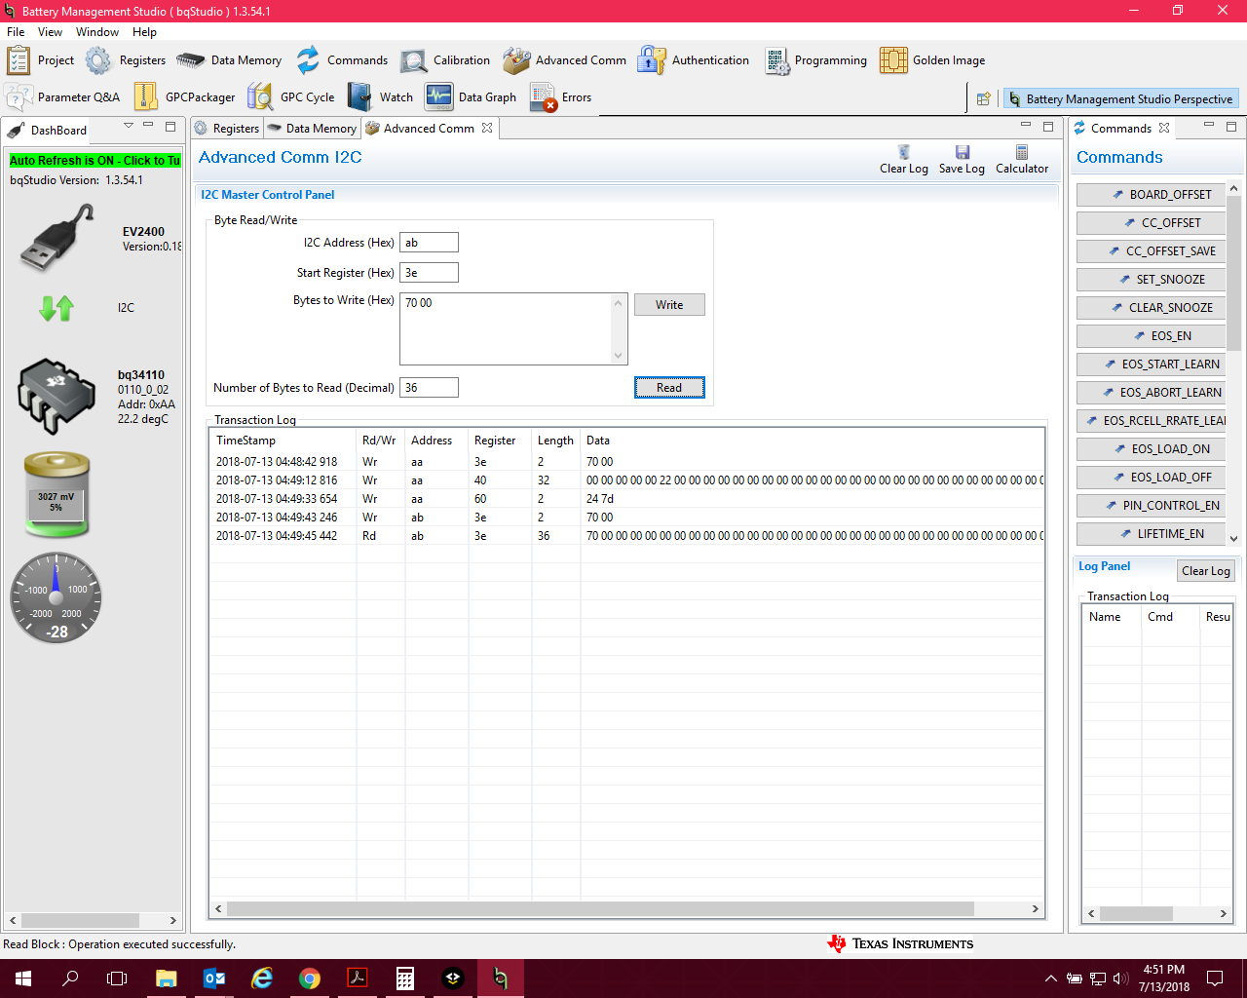The width and height of the screenshot is (1247, 998).
Task: Open File Explorer in taskbar
Action: pyautogui.click(x=167, y=979)
